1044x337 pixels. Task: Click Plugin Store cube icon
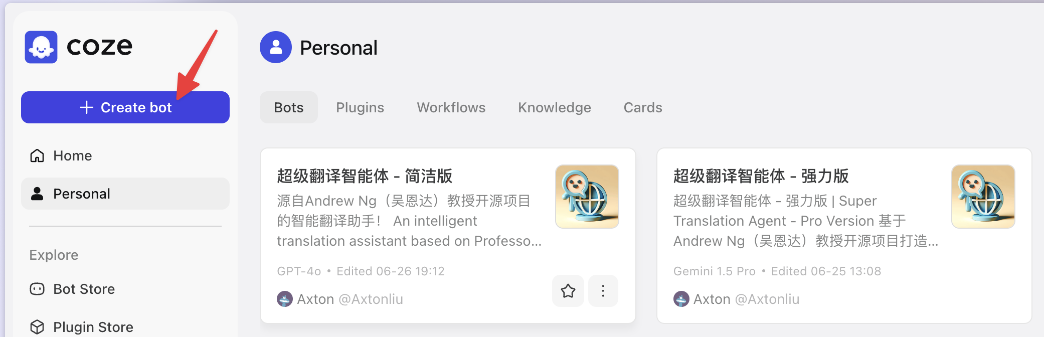point(37,327)
